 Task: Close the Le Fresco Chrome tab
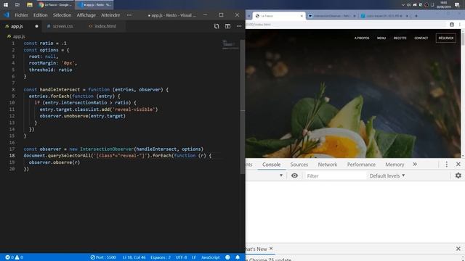302,16
